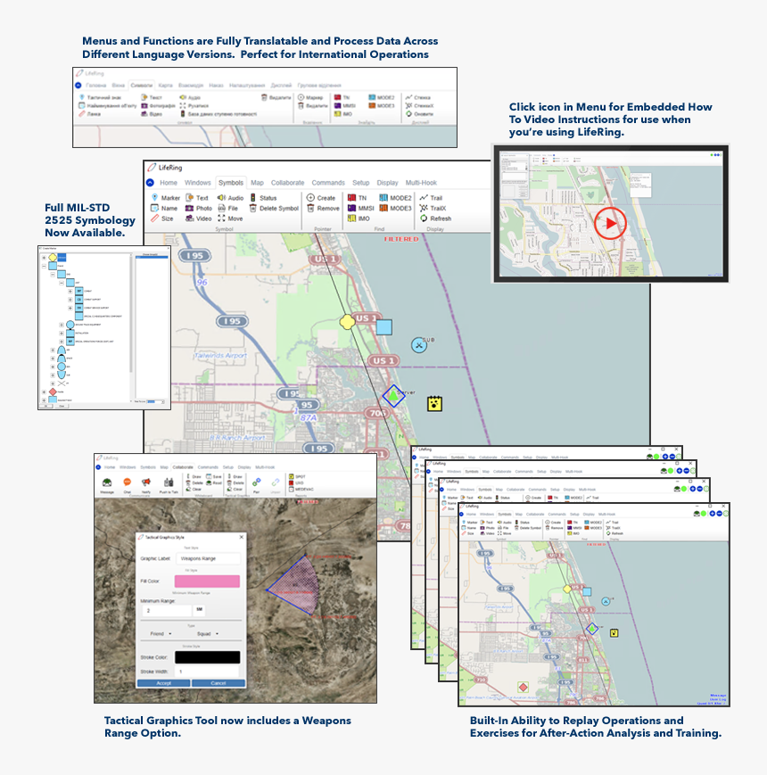Viewport: 767px width, 775px height.
Task: Attach a Photo via main ribbon Photo icon
Action: tap(199, 208)
